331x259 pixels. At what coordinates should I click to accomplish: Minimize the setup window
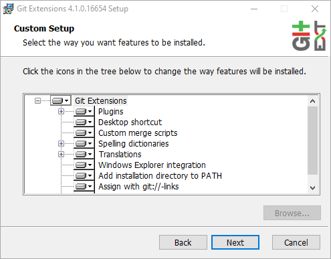(254, 9)
